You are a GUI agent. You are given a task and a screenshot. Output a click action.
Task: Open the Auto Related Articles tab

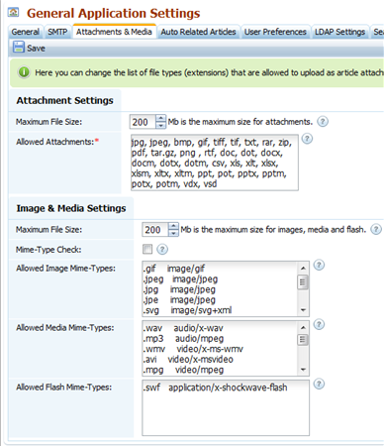(198, 32)
